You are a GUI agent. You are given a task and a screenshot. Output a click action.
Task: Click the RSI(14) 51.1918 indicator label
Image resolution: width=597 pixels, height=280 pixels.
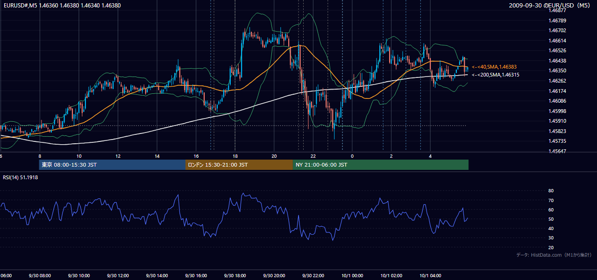tap(21, 177)
